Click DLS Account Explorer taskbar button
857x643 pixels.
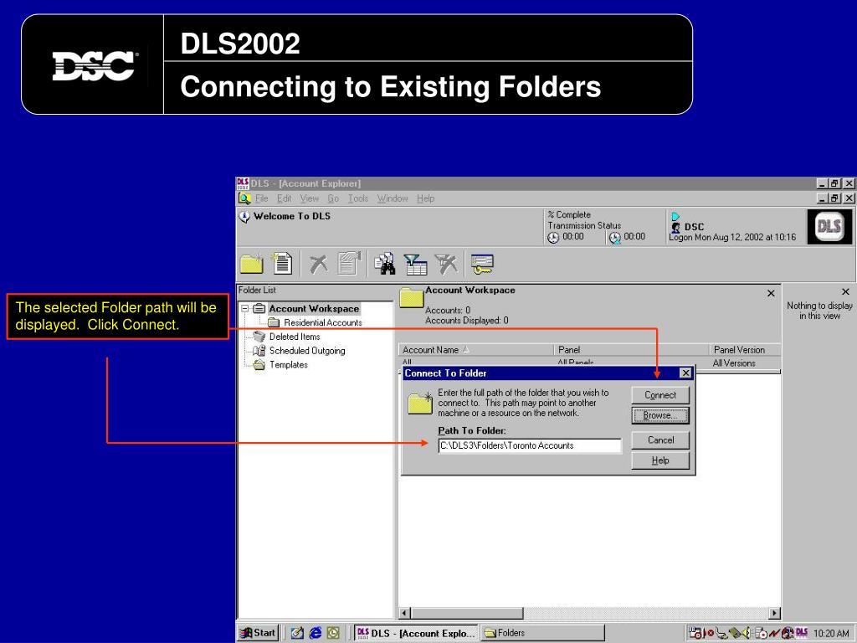coord(416,633)
